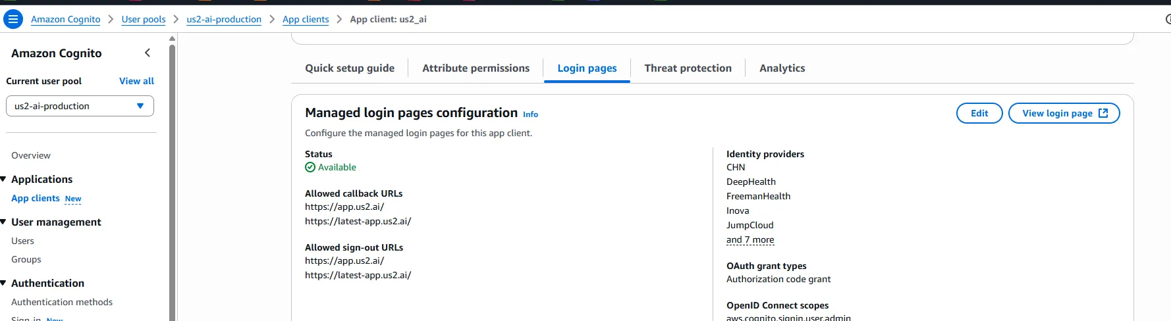
Task: Click 'App client: us2_ai' breadcrumb text
Action: coord(388,19)
